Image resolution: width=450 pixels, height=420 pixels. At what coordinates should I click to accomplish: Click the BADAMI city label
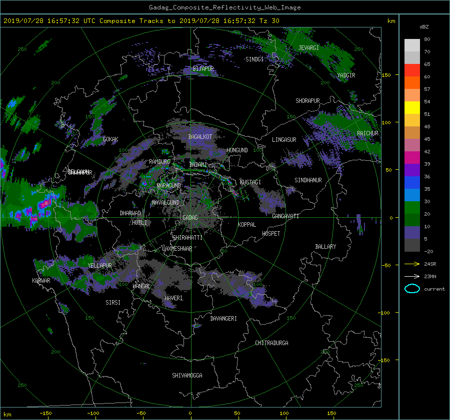coord(198,165)
